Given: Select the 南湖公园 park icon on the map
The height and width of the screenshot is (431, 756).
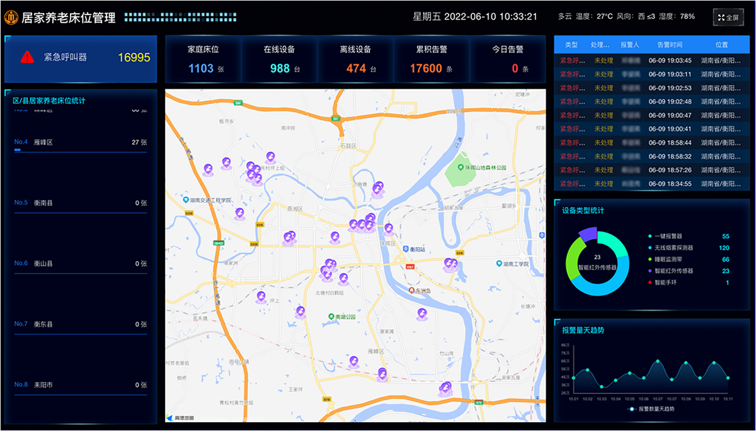Looking at the screenshot, I should click(x=331, y=316).
